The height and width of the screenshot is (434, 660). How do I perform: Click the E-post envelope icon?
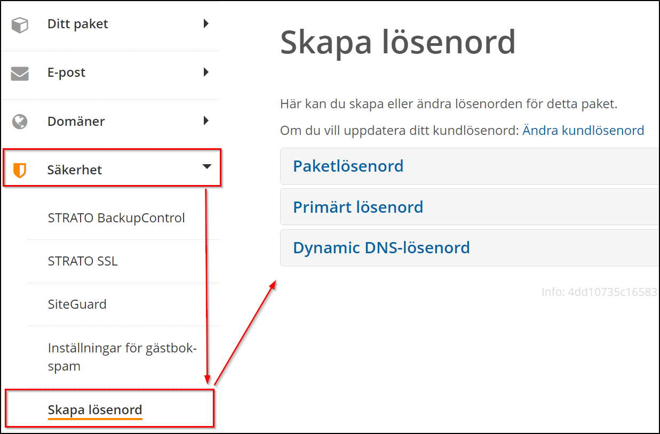pyautogui.click(x=20, y=73)
